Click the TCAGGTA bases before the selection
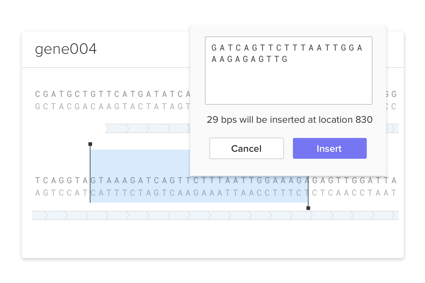This screenshot has width=425, height=283. (x=62, y=181)
